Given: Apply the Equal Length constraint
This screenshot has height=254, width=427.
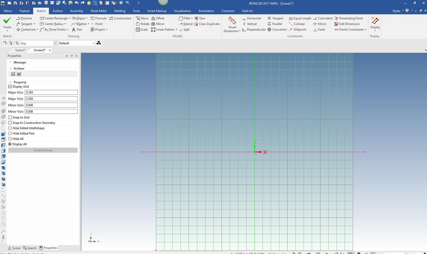Looking at the screenshot, I should (300, 18).
